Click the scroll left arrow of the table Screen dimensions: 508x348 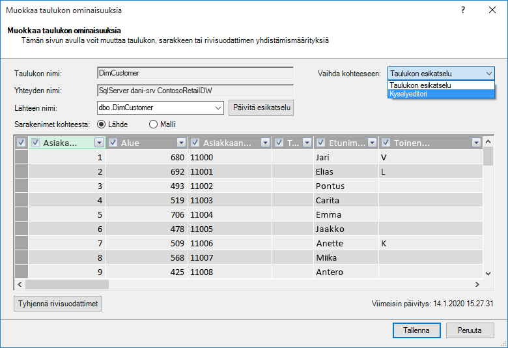pos(20,284)
